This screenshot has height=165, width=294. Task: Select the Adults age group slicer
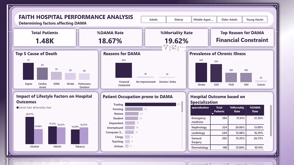tap(153, 19)
